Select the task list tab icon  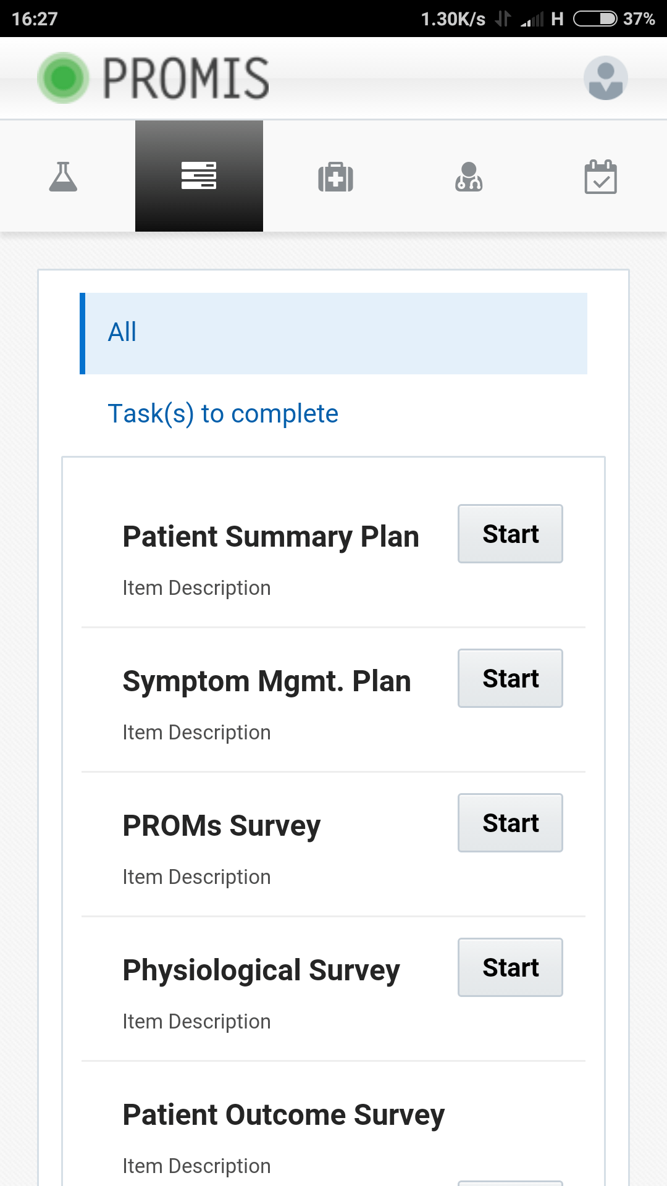(199, 176)
